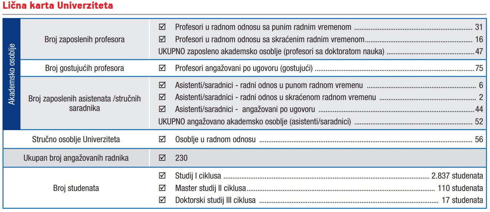This screenshot has height=212, width=490.
Task: Check the box for assistants engaged by contract
Action: 162,109
